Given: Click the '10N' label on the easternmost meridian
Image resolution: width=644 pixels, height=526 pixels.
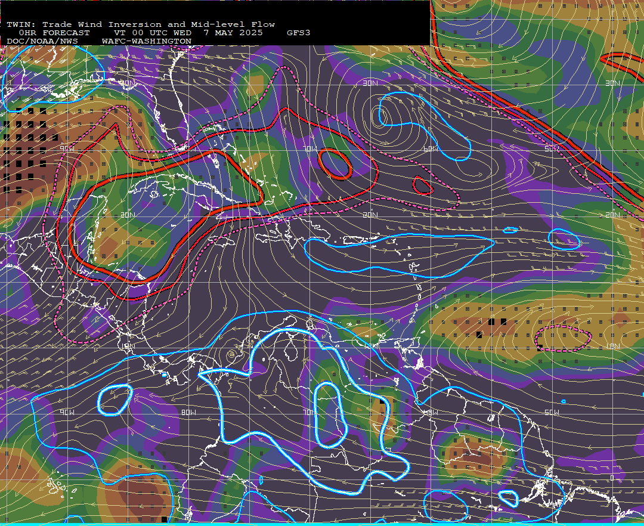Looking at the screenshot, I should 612,346.
